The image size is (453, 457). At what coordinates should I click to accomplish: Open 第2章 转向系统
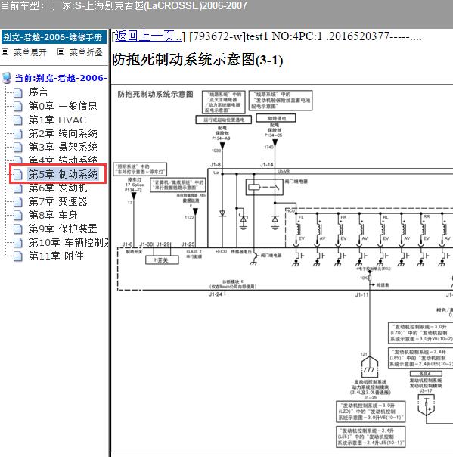[63, 133]
